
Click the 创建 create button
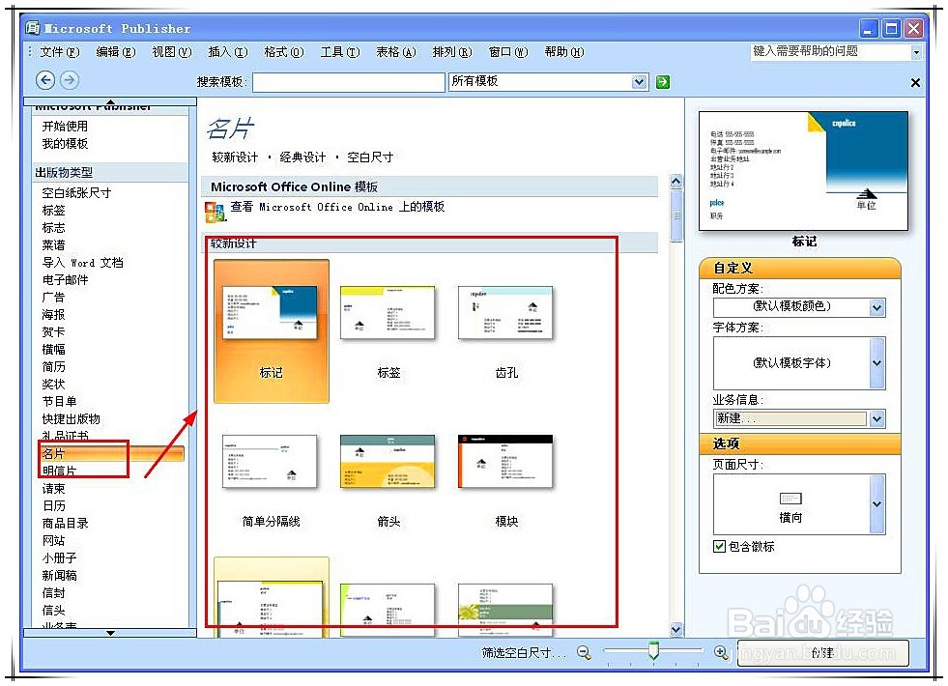click(x=822, y=653)
